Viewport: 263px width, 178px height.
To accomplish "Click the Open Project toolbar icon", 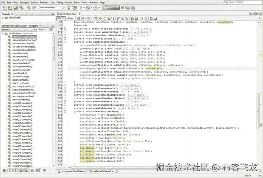I will [x=16, y=8].
